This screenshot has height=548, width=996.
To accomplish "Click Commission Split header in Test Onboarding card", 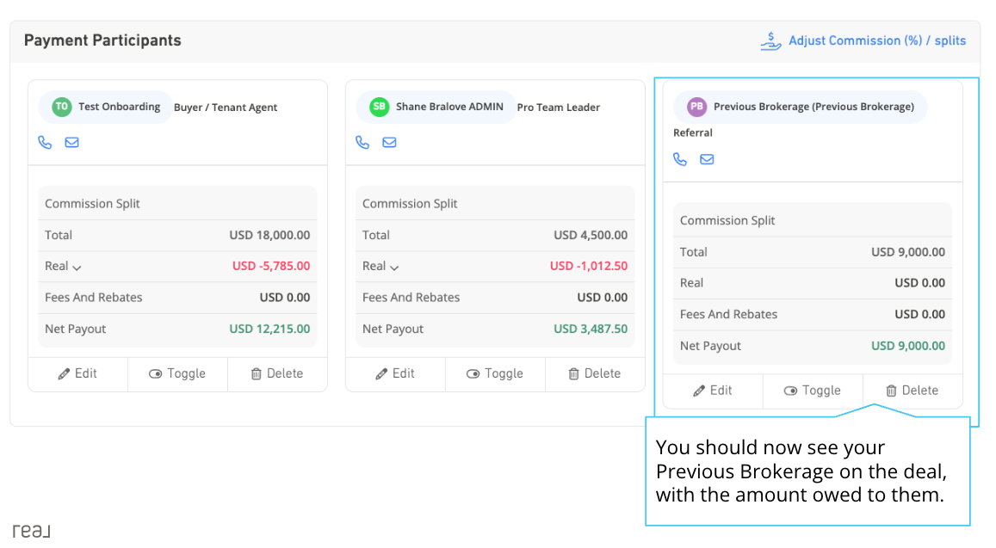I will coord(92,204).
